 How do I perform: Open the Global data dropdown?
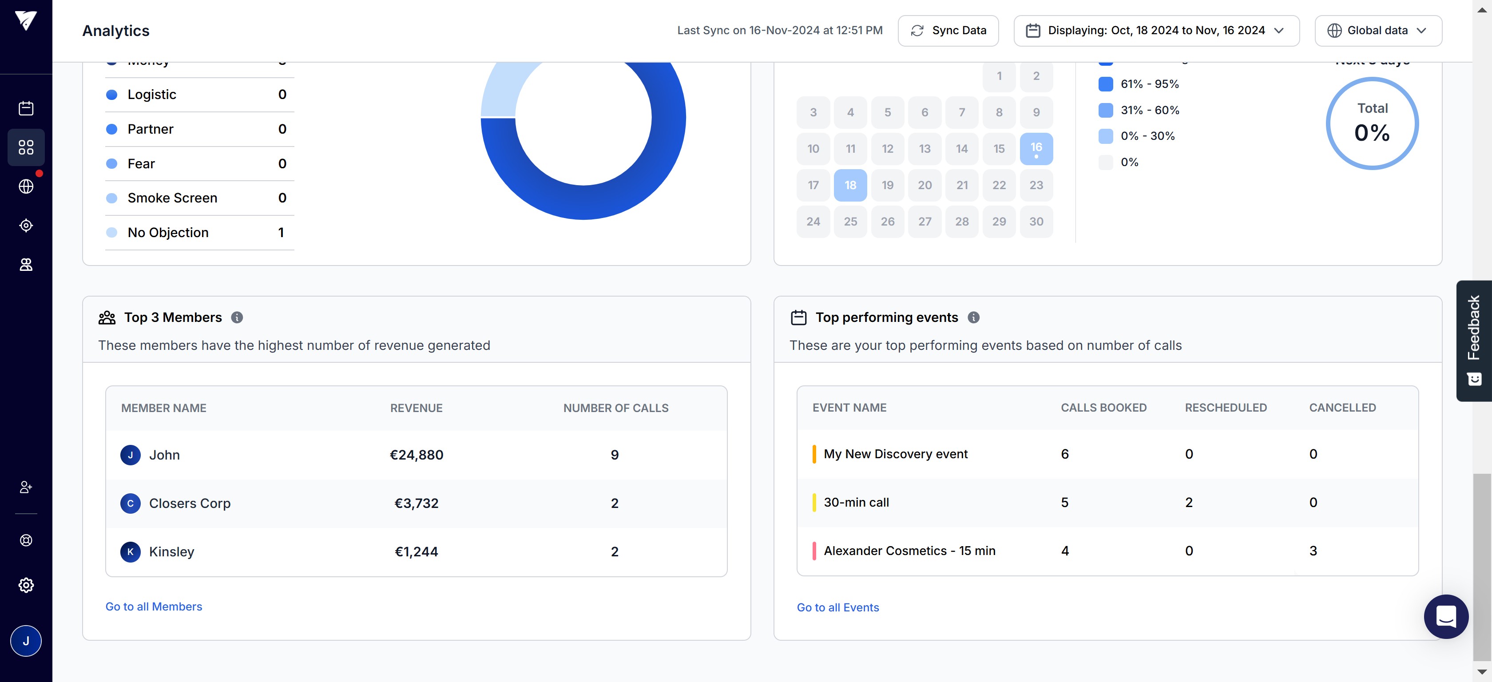click(1378, 31)
